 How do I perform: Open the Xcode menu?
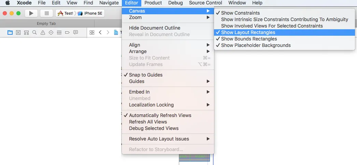click(24, 3)
